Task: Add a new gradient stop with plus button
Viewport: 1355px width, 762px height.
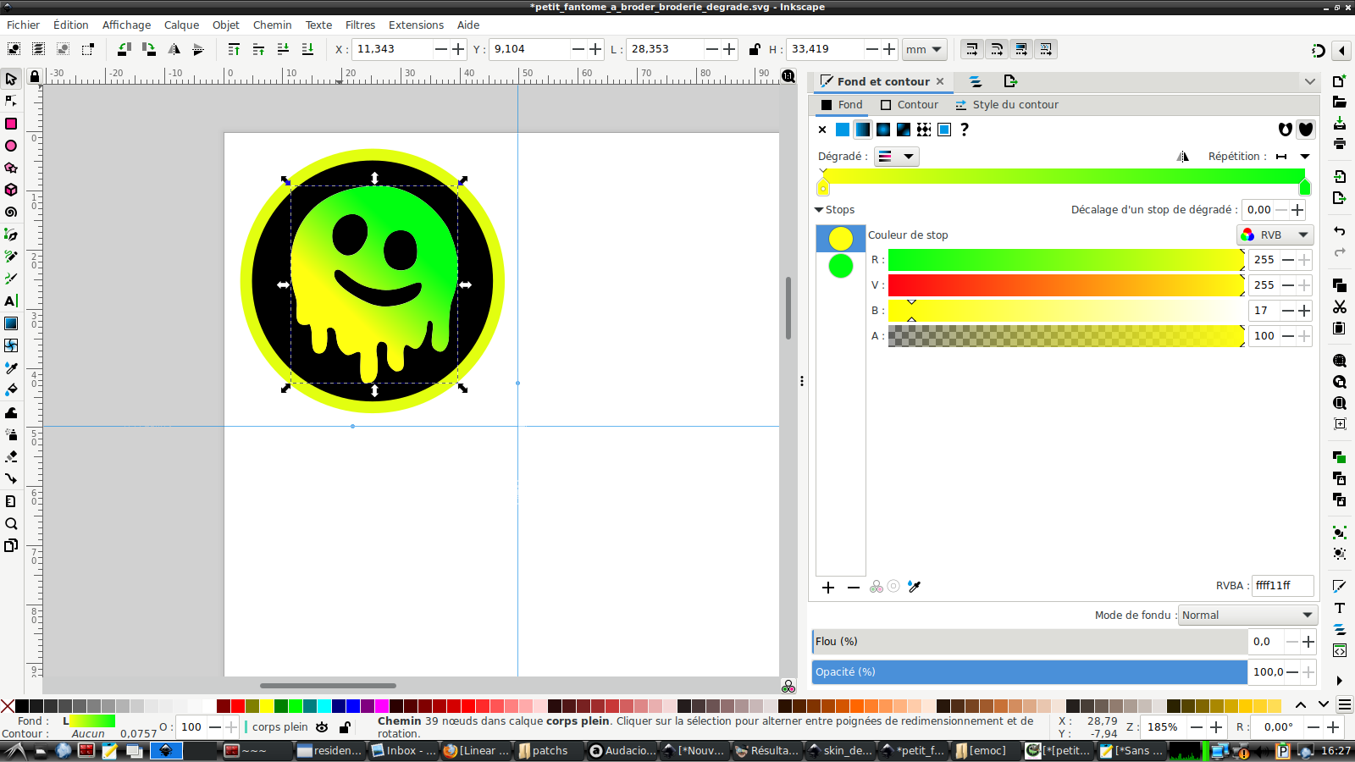Action: (828, 587)
